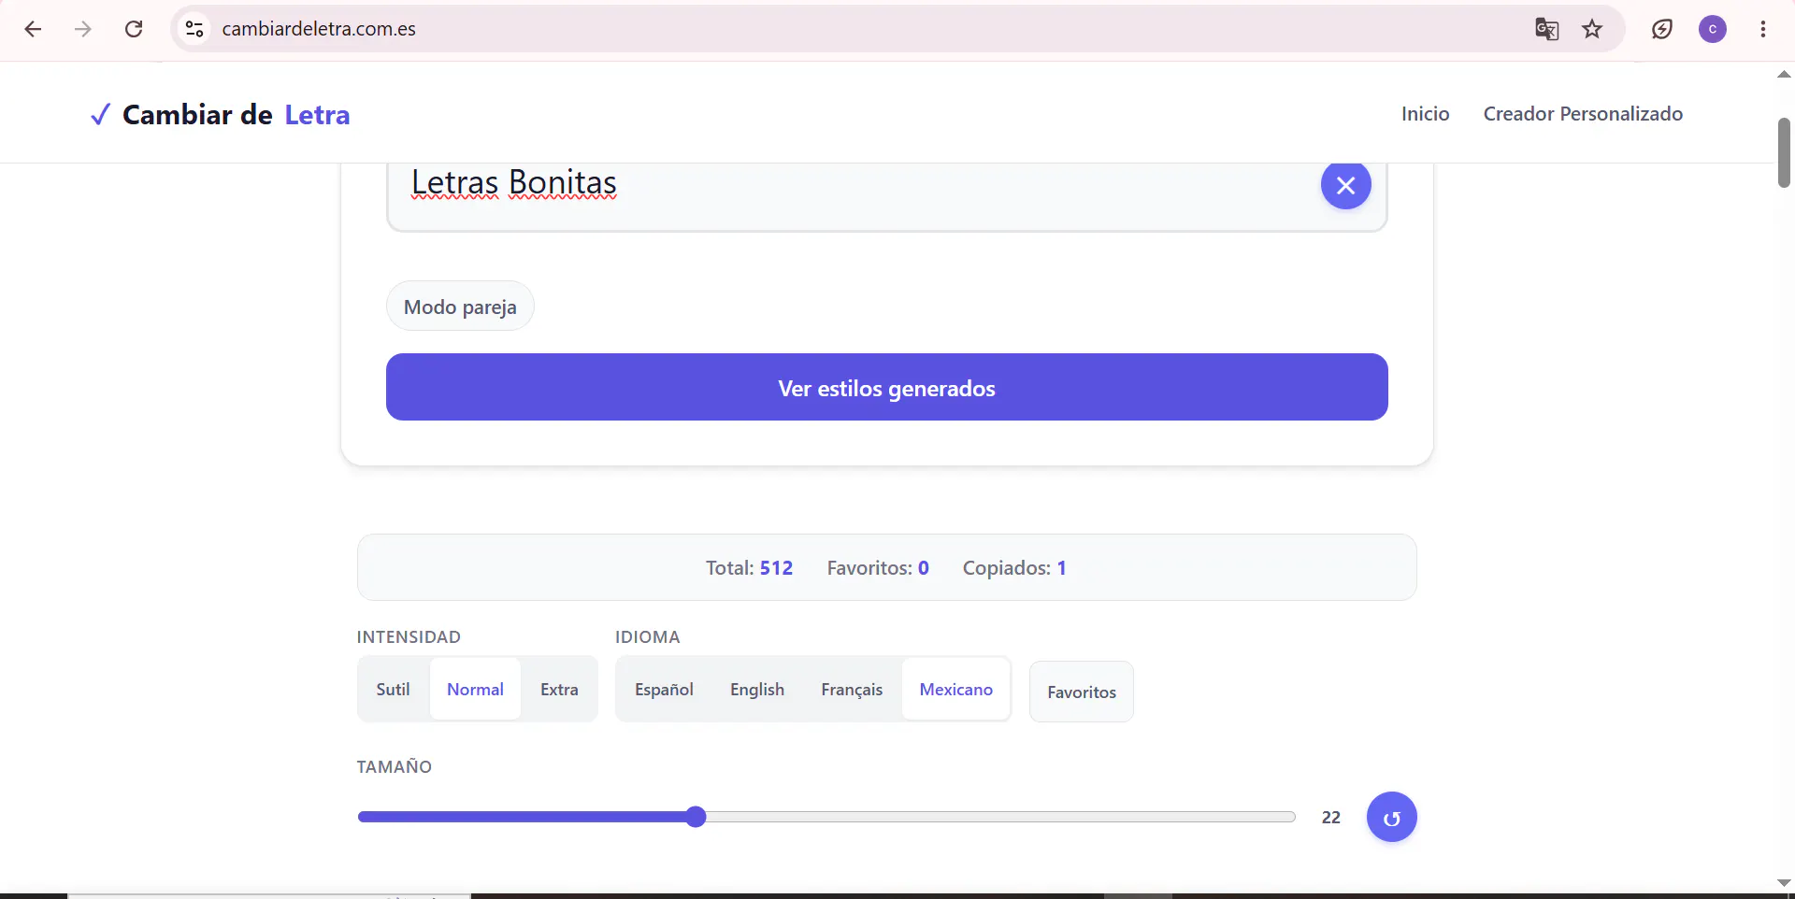Click the Copiados: 1 counter

pyautogui.click(x=1014, y=568)
